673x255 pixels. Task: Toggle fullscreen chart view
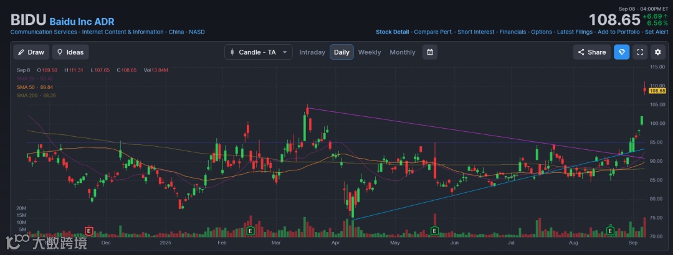[x=640, y=52]
